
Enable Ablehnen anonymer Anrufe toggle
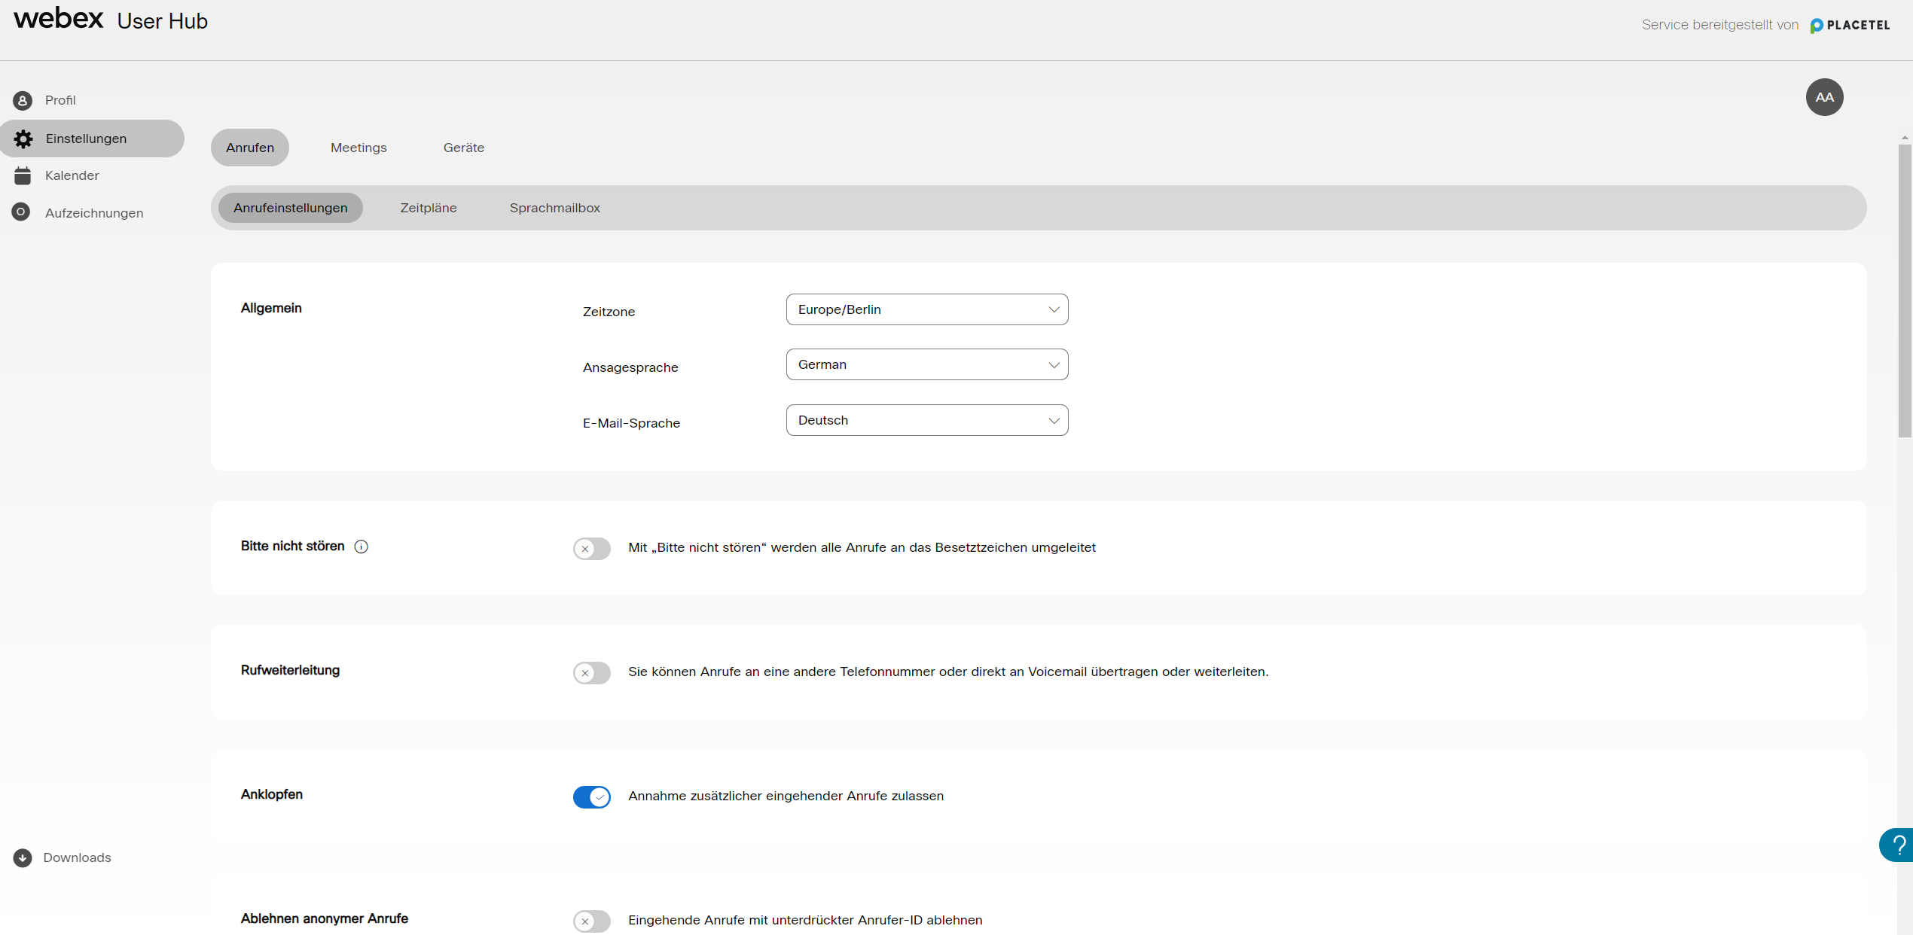tap(592, 921)
